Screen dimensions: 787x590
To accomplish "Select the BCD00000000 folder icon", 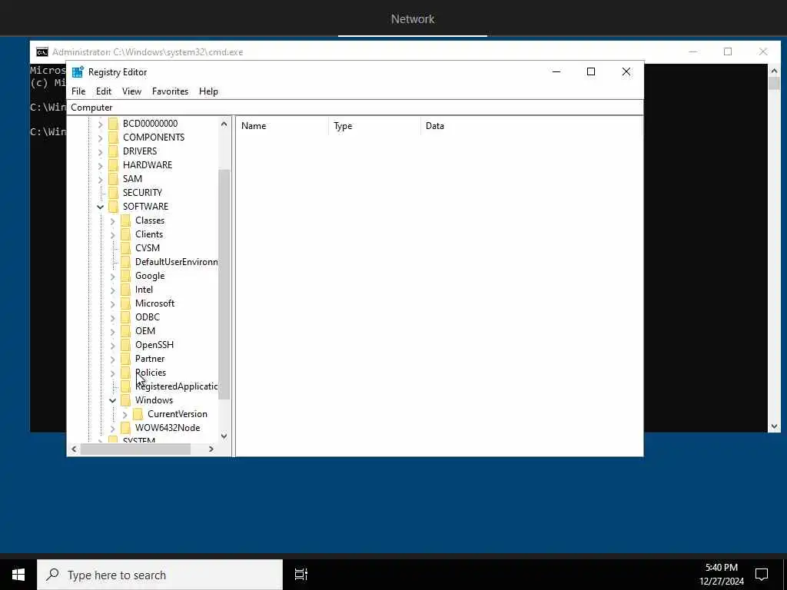I will [x=114, y=124].
